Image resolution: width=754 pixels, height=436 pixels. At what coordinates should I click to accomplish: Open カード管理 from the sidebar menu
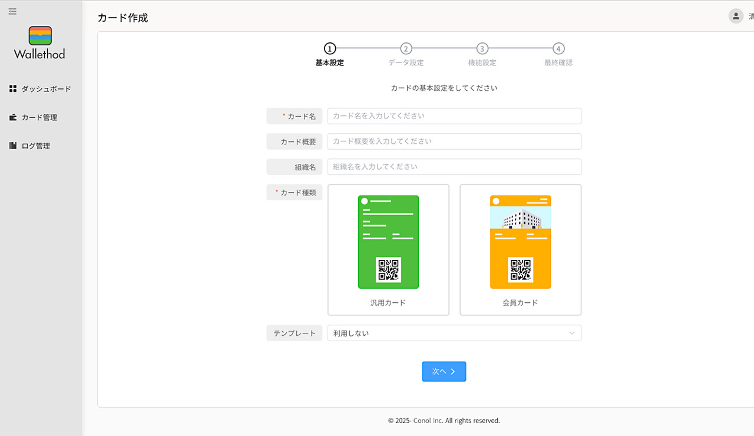[x=41, y=117]
